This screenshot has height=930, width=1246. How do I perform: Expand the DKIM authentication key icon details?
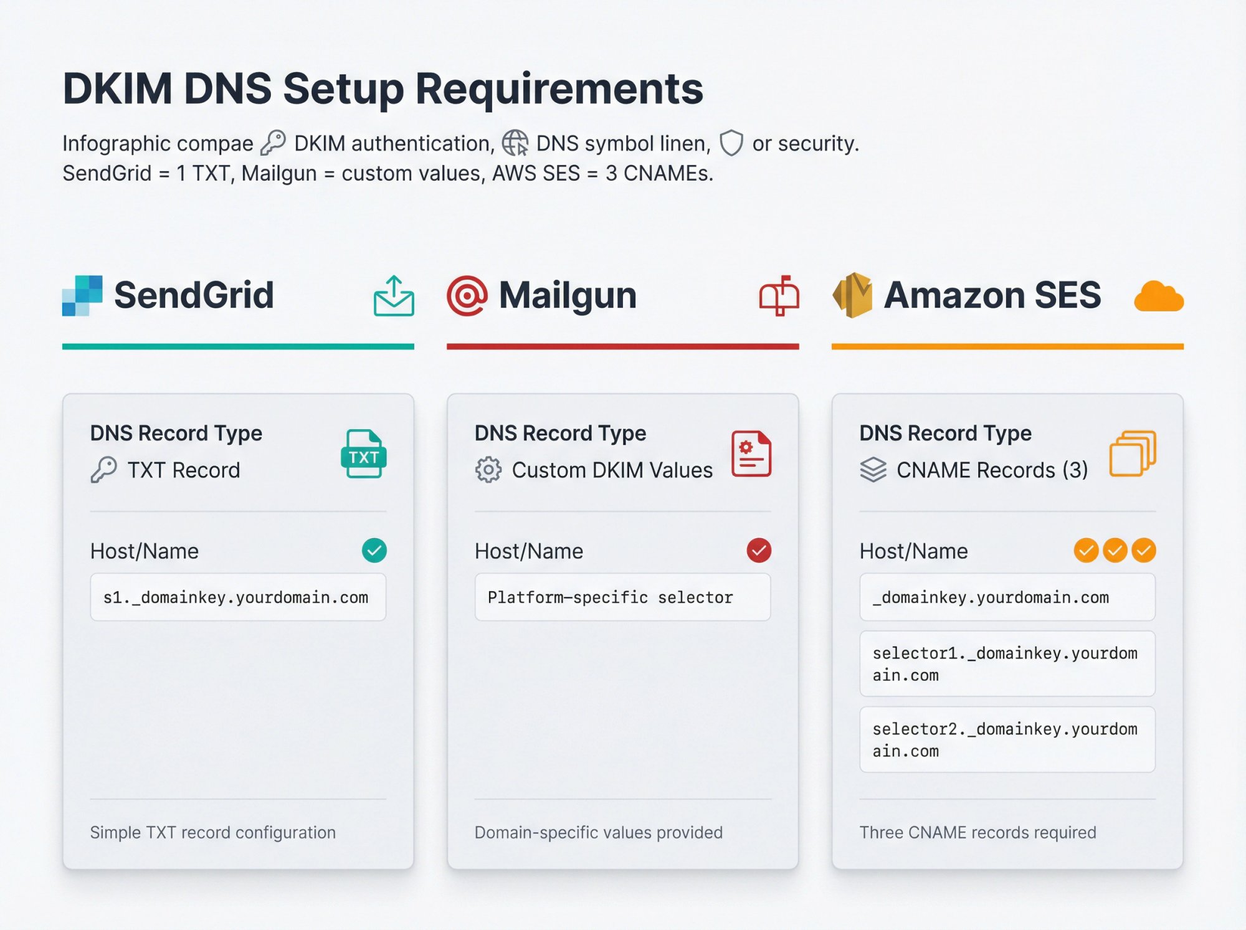click(274, 142)
